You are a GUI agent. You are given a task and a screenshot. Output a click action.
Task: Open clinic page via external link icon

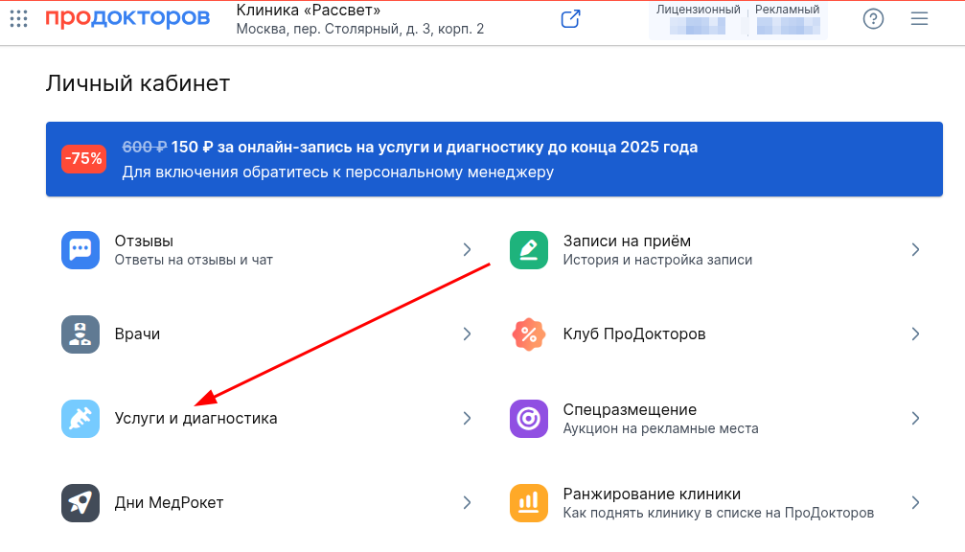(x=571, y=19)
